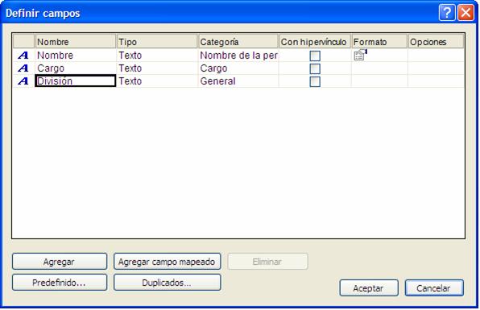
Task: Click the Categoría column header
Action: (x=238, y=42)
